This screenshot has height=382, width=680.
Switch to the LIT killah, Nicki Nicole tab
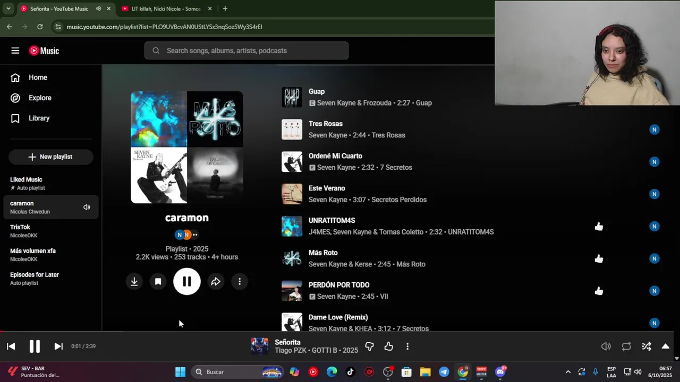(166, 8)
